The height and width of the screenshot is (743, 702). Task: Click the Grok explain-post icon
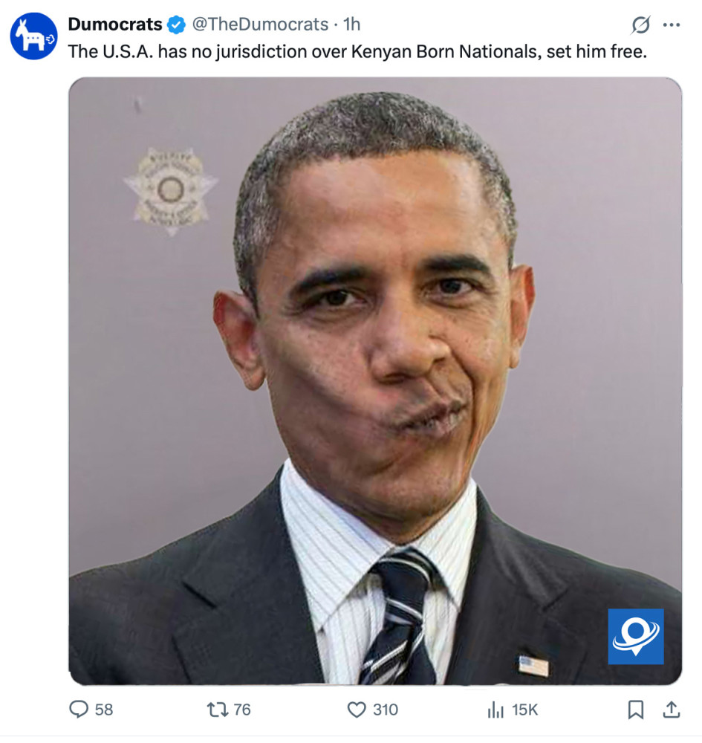(640, 25)
